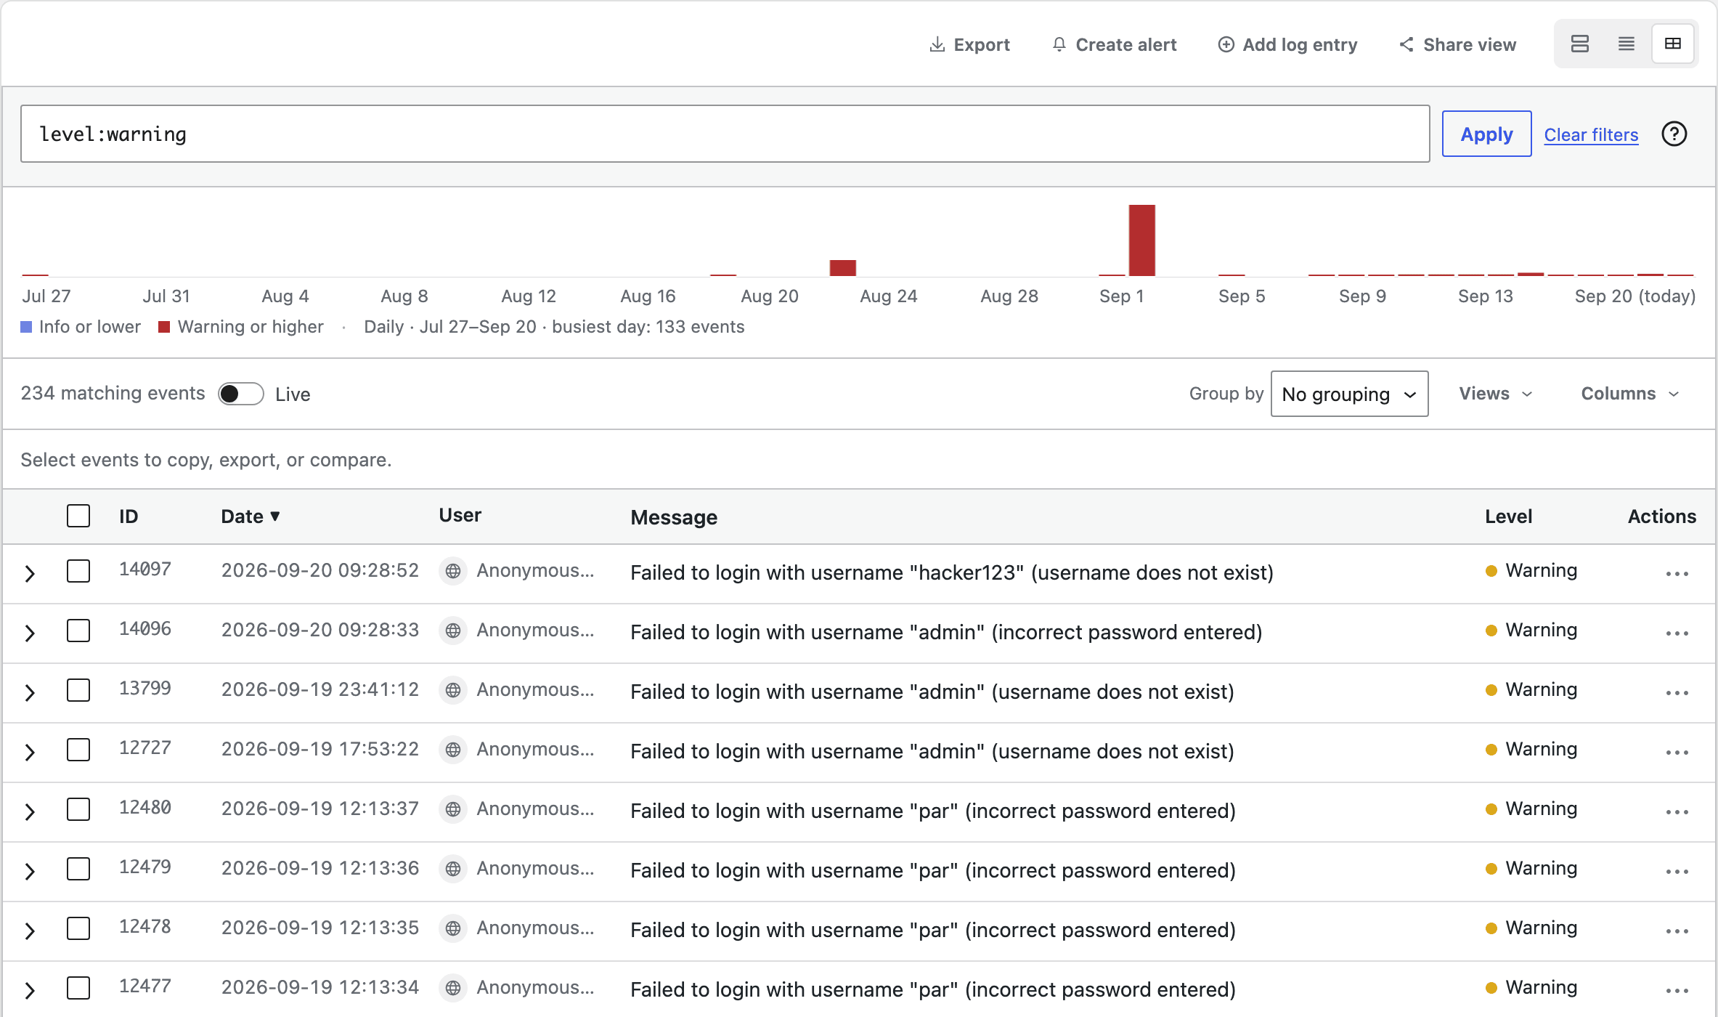The width and height of the screenshot is (1718, 1017).
Task: Expand details for event 12478
Action: [x=30, y=931]
